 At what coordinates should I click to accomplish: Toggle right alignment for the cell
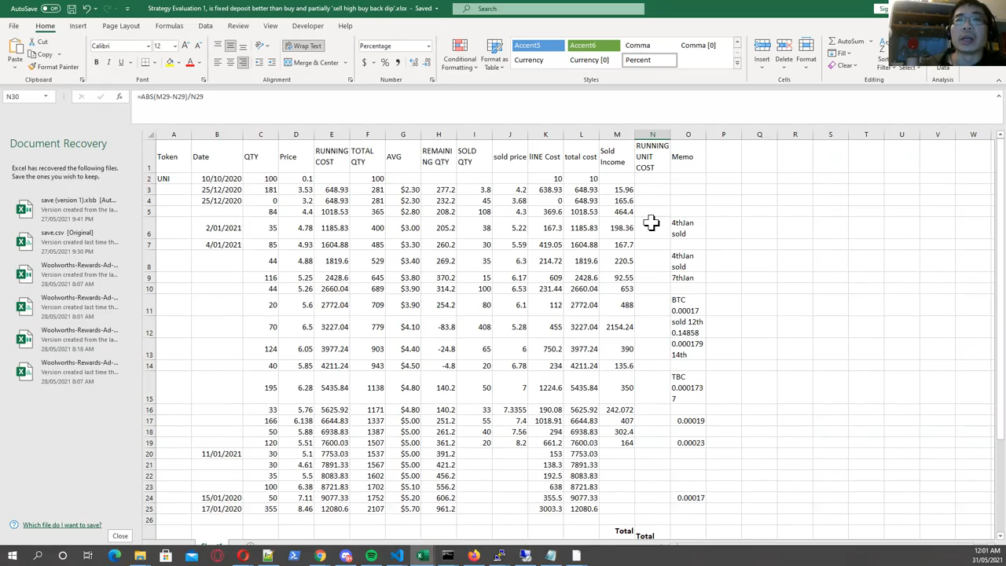pos(243,62)
